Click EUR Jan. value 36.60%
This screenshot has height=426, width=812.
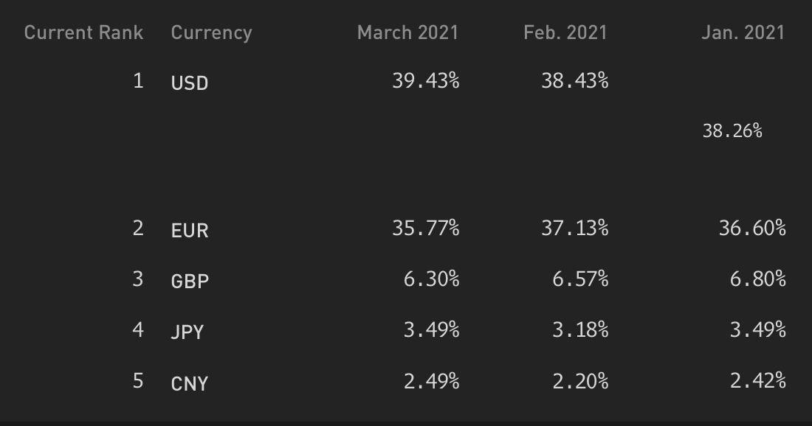pos(752,228)
